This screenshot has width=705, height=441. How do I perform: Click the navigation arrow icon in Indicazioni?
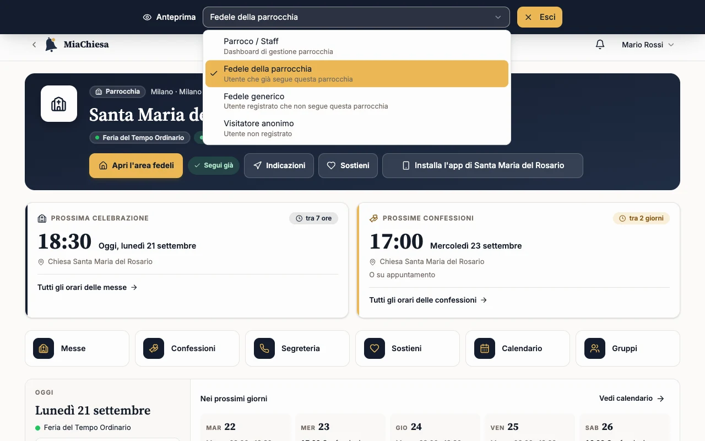[x=257, y=165]
